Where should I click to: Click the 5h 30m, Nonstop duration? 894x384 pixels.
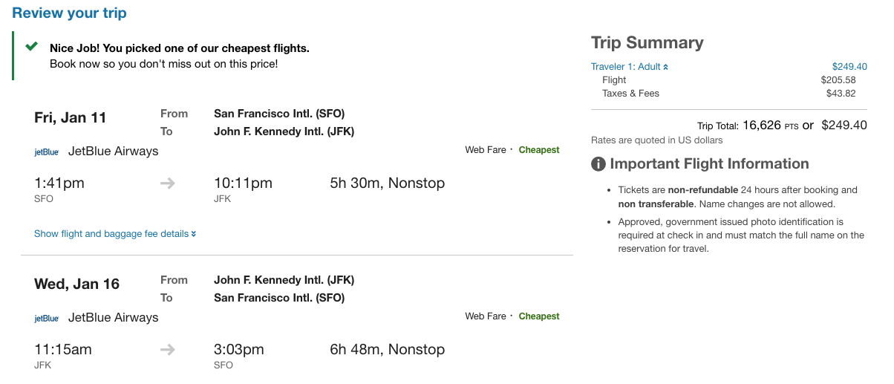[387, 183]
